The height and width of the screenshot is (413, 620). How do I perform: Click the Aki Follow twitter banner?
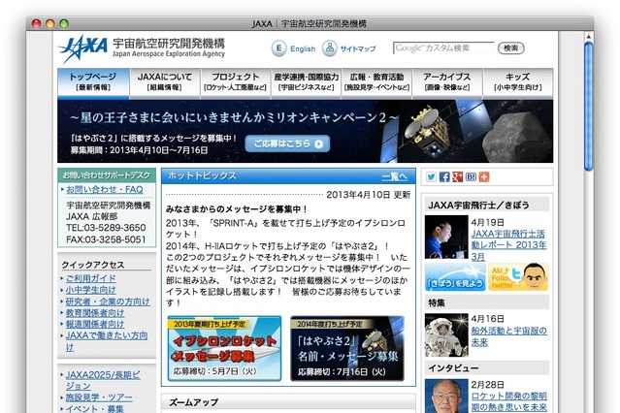(518, 277)
